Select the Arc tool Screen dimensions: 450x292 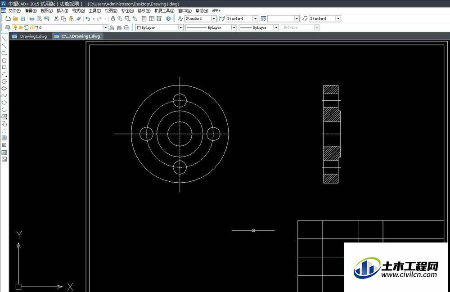coord(4,75)
